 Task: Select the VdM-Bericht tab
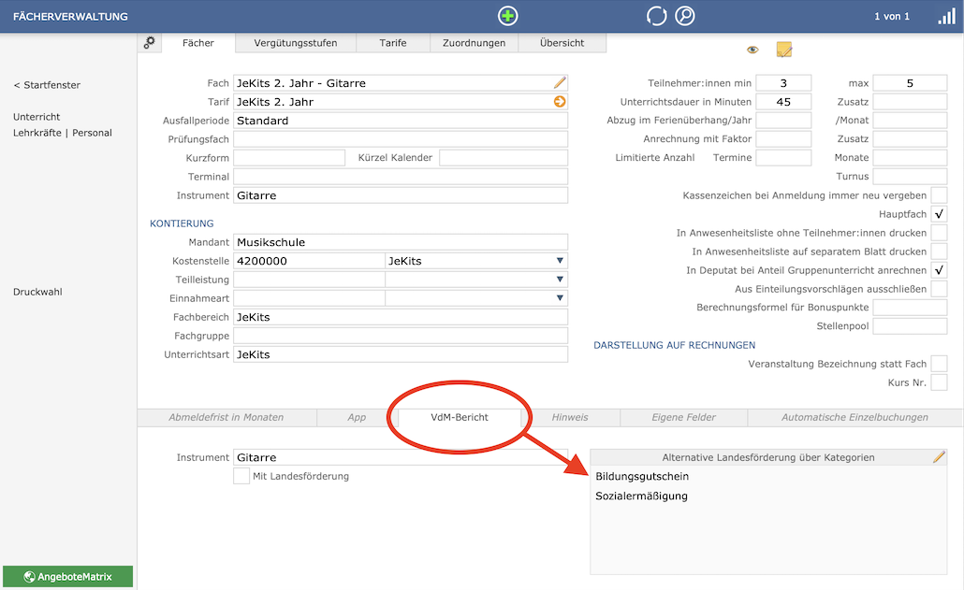(x=460, y=417)
